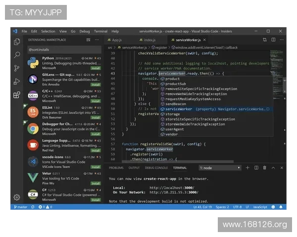Screen dimensions: 297x237
Task: Click 'Spaces: 2' indentation setting
Action: coord(222,207)
